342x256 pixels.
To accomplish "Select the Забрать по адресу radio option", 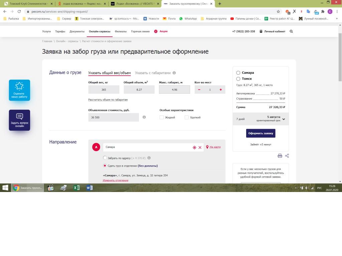I will tap(105, 158).
